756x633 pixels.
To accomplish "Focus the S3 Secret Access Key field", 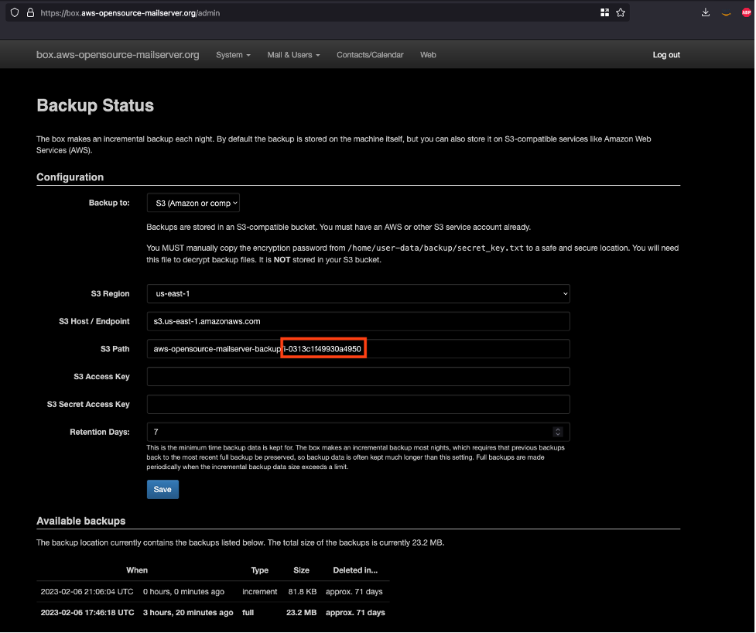I will pos(357,404).
